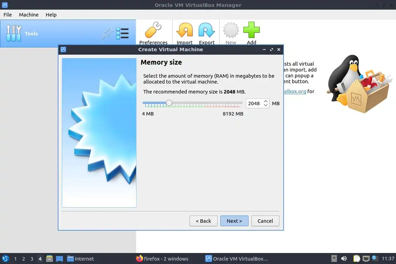Click the '4 MB' minimum label

[x=148, y=114]
